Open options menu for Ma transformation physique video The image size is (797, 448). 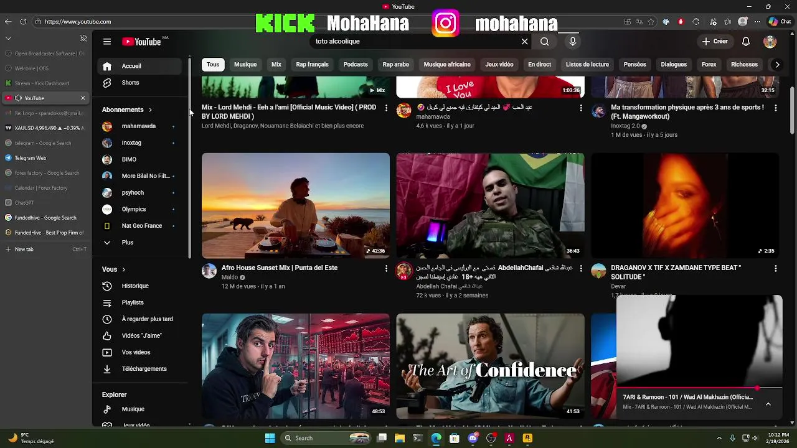775,108
